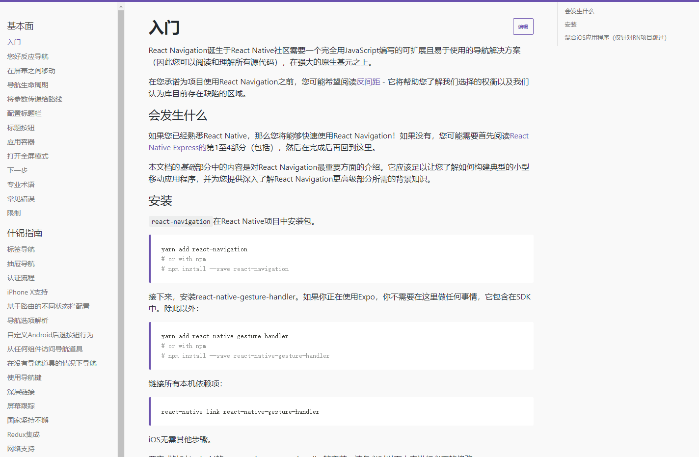Jump to 安装 from the right outline
Screen dimensions: 699x457
(x=570, y=24)
